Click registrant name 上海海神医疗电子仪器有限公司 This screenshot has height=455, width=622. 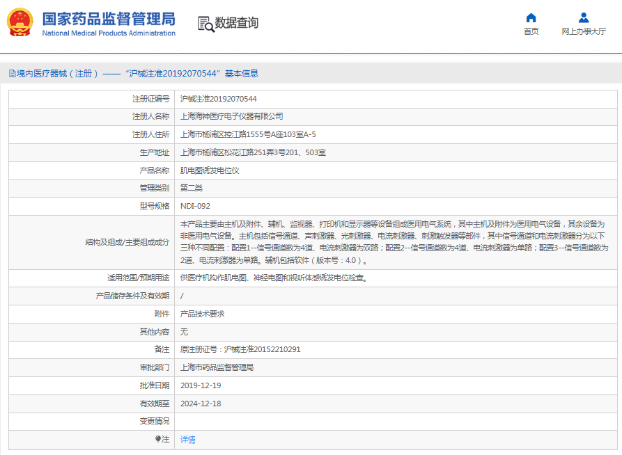coord(231,116)
